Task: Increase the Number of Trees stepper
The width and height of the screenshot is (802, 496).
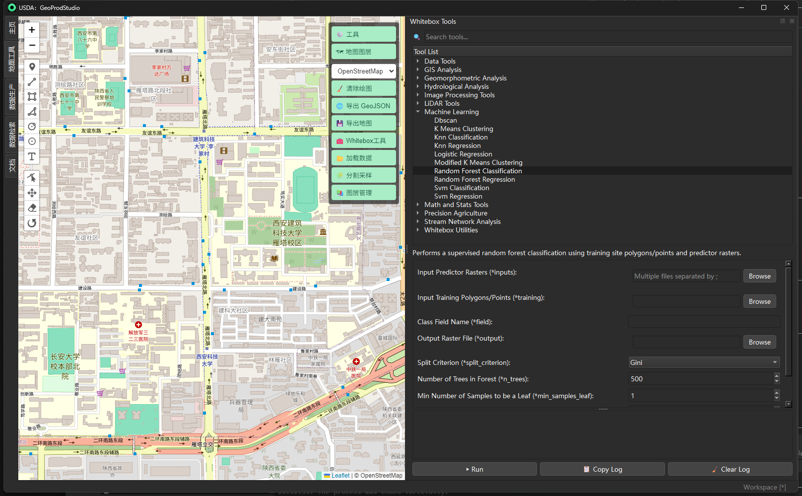Action: coord(777,376)
